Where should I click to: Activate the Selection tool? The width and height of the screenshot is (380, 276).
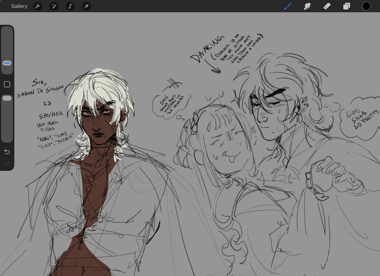point(70,6)
